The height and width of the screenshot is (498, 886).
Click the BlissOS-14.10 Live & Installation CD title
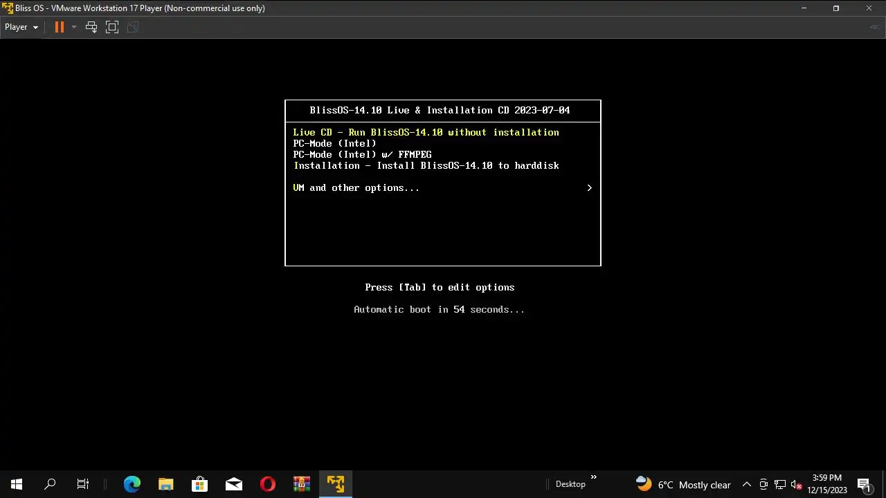(x=440, y=110)
